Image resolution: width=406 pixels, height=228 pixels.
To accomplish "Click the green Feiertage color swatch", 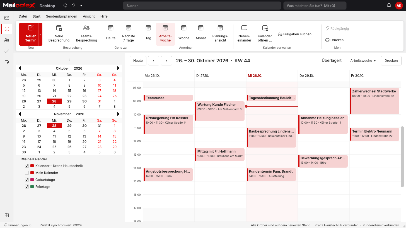I will [x=32, y=187].
